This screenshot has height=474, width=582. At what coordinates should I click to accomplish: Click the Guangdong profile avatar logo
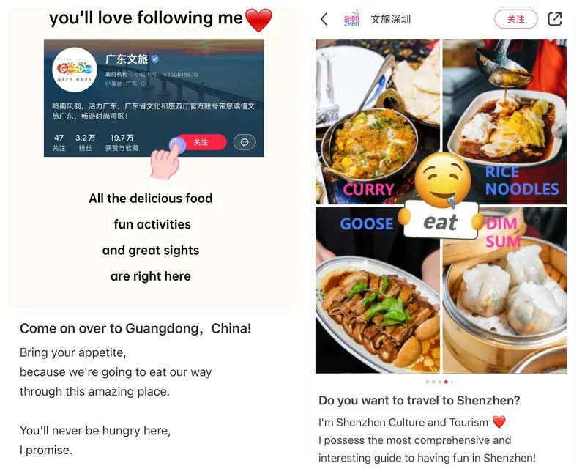(x=75, y=70)
